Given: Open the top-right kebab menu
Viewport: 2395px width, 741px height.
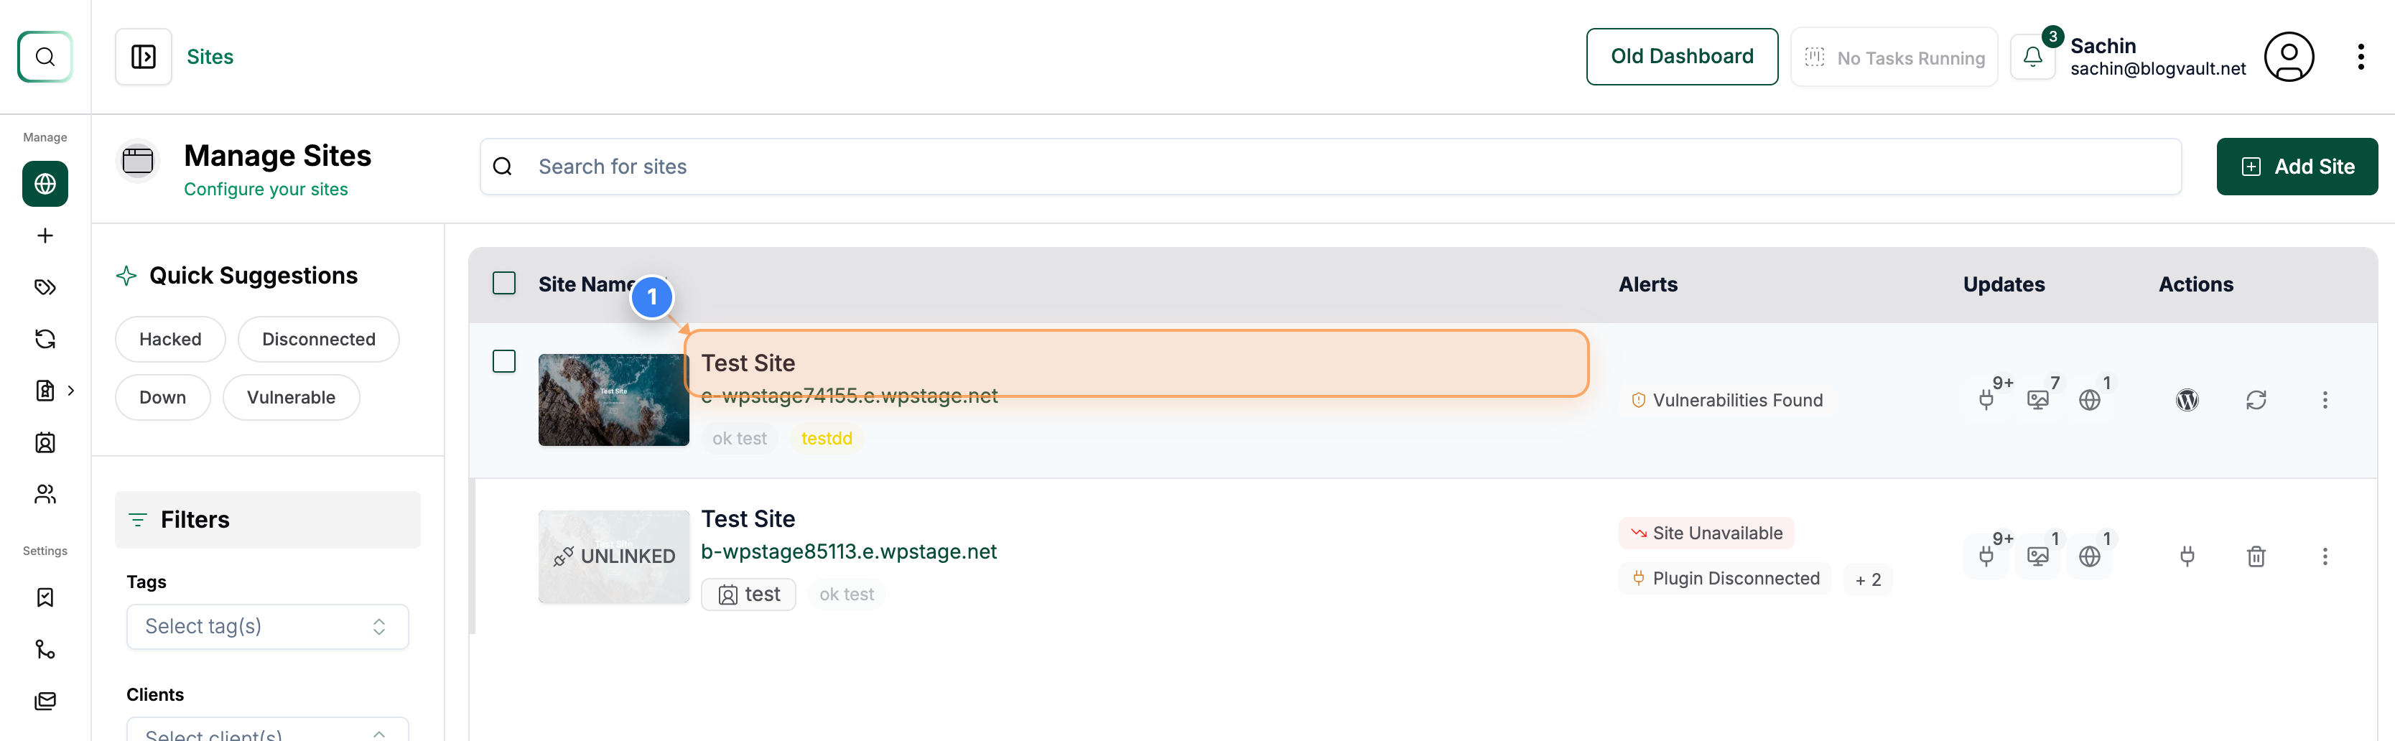Looking at the screenshot, I should [x=2361, y=56].
